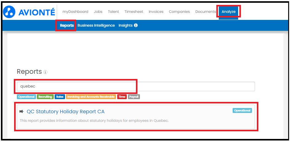Toggle the red Time filter tag
The height and width of the screenshot is (142, 290).
click(122, 97)
